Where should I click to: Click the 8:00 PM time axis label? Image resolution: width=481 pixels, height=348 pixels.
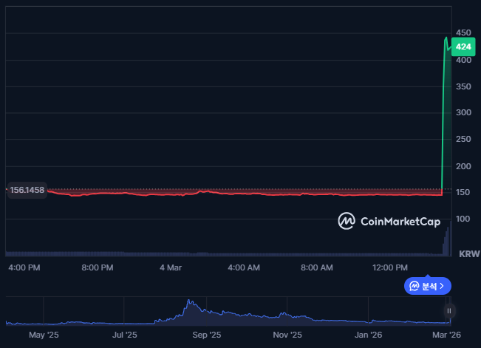[97, 267]
